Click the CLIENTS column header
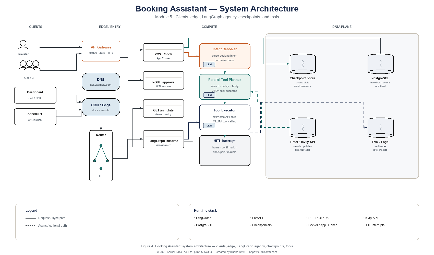This screenshot has height=255, width=434. (35, 27)
